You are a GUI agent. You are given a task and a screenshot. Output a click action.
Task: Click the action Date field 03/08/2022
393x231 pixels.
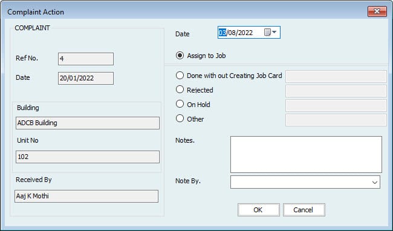point(249,33)
